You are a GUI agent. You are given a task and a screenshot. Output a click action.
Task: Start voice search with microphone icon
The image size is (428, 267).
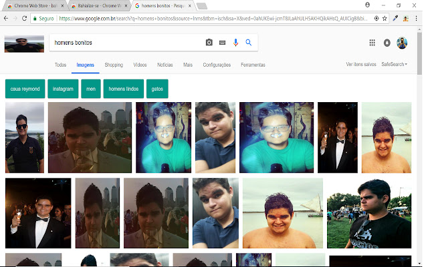tap(235, 43)
